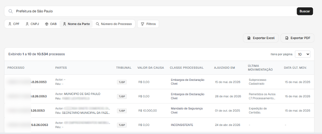Click the ÚLTIMA MOVIMENTAÇÃO column header
This screenshot has height=134, width=322.
(x=260, y=68)
